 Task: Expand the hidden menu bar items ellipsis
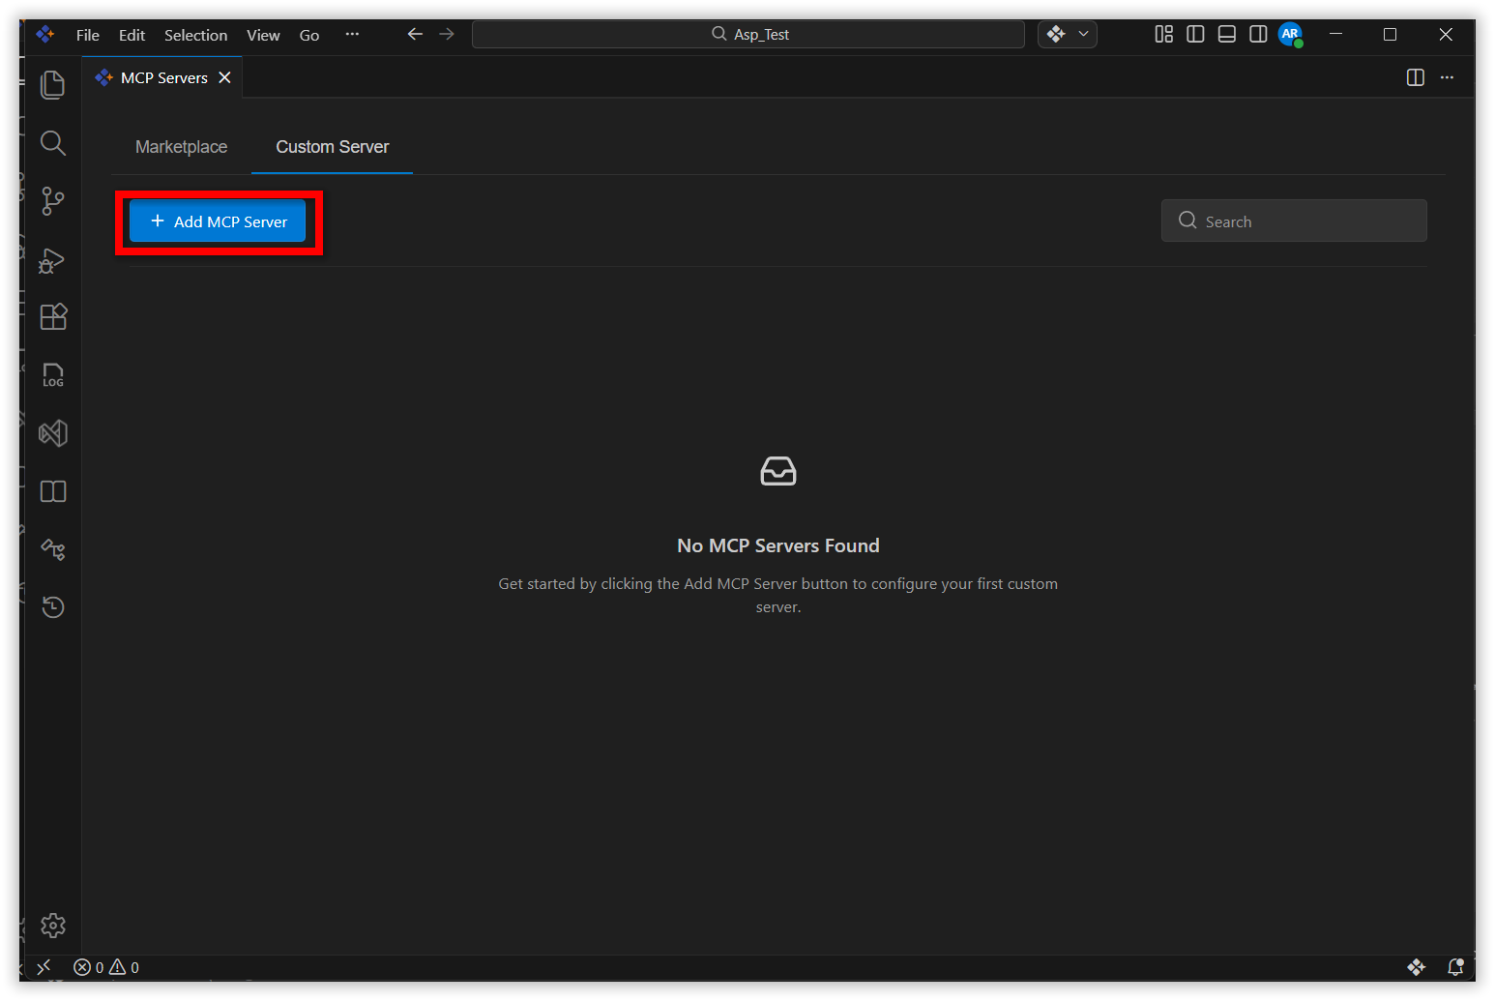point(352,35)
